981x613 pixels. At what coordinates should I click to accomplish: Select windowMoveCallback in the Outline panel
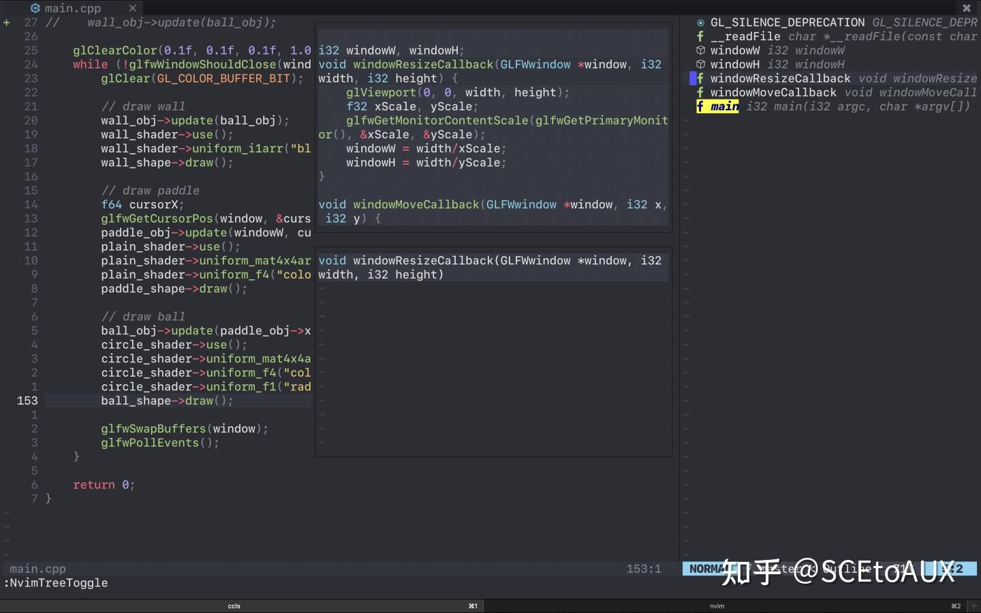[772, 92]
